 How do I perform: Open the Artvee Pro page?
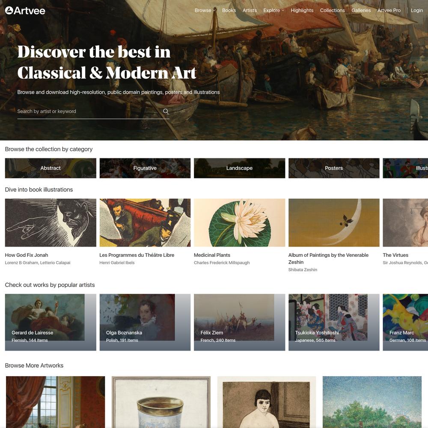coord(389,10)
